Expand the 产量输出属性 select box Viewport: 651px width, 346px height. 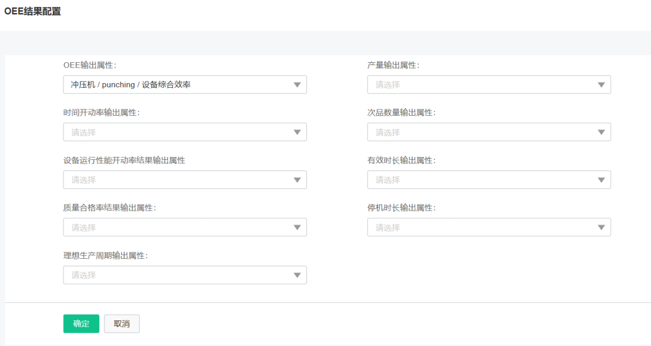(x=489, y=85)
